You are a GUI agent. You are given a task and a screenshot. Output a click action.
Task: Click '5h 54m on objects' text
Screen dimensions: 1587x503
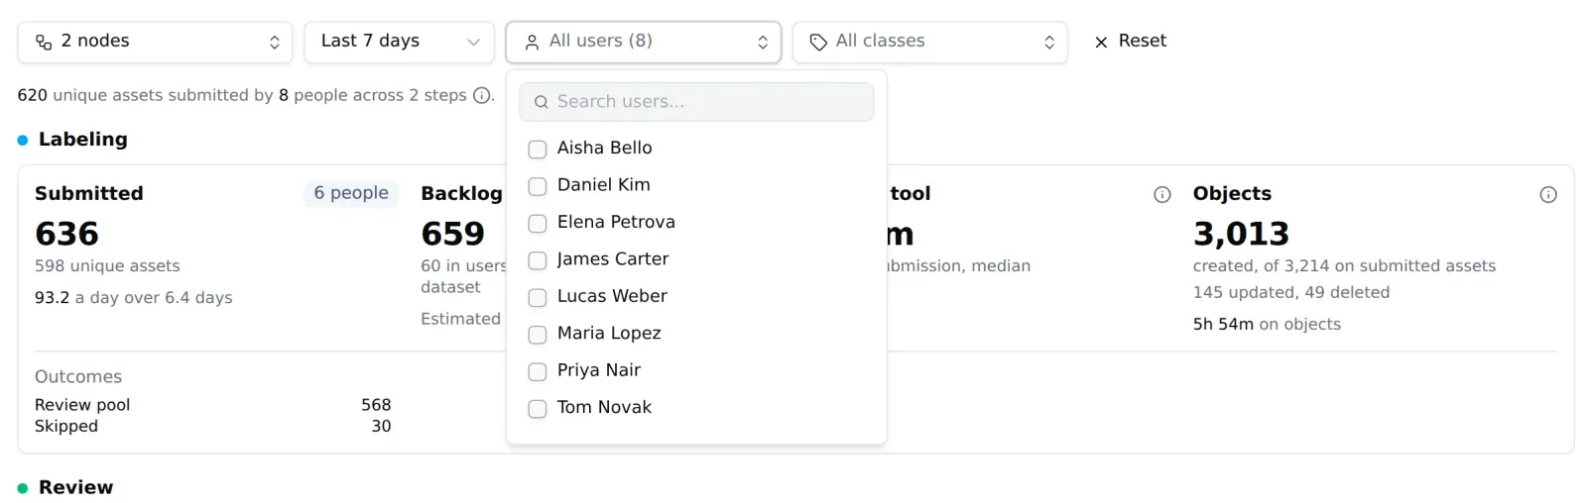click(x=1267, y=325)
